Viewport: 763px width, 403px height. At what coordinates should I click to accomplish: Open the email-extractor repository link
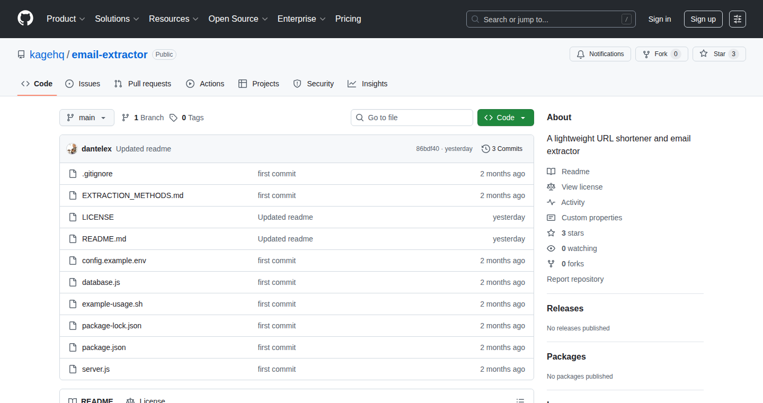click(110, 55)
